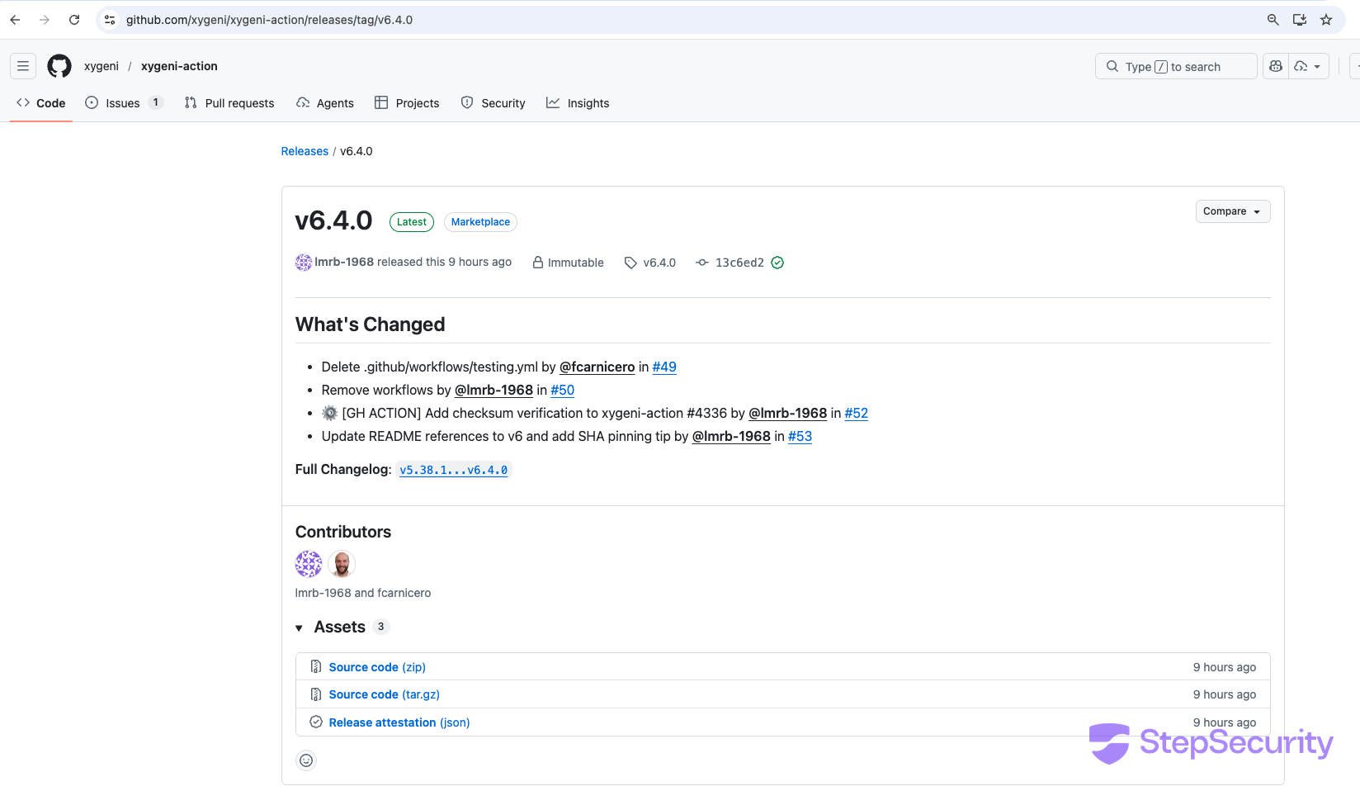Open the Copilot chat icon

(1276, 66)
